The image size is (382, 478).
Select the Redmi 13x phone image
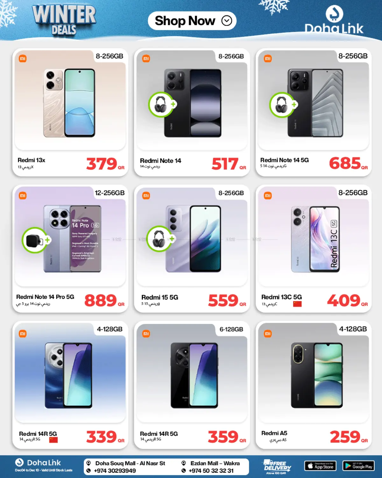(x=69, y=103)
